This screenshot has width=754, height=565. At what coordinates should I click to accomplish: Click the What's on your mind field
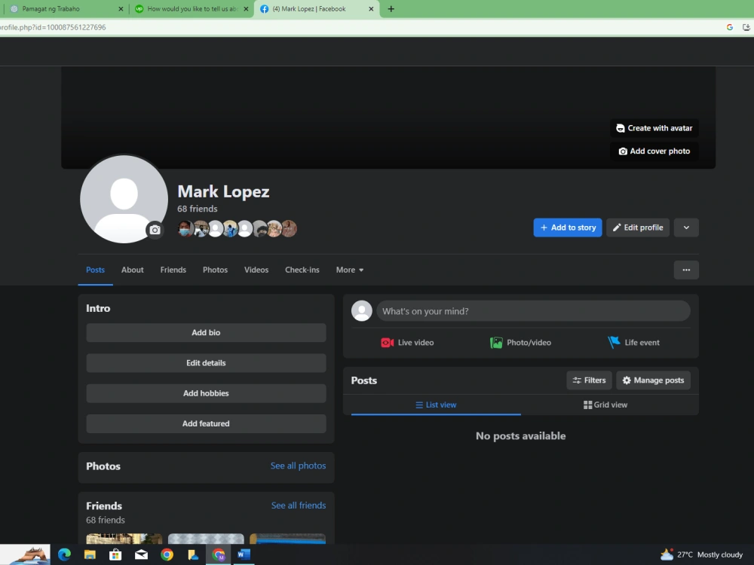click(x=533, y=311)
